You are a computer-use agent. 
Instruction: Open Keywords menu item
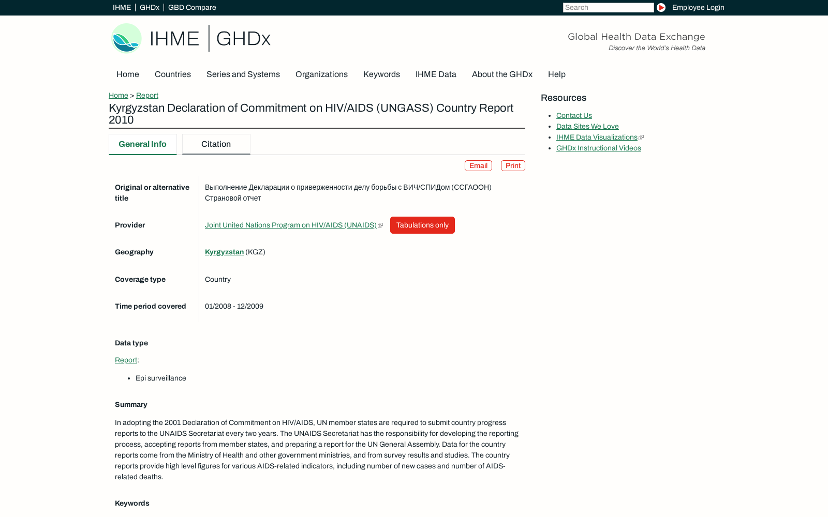click(381, 74)
